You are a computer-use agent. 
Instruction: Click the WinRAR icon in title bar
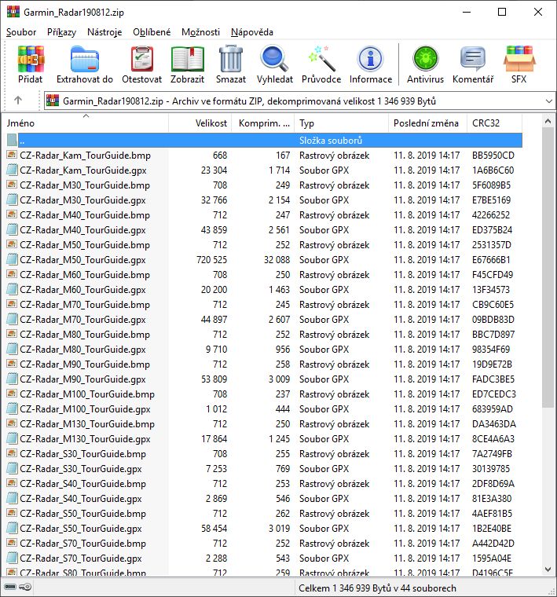(13, 12)
